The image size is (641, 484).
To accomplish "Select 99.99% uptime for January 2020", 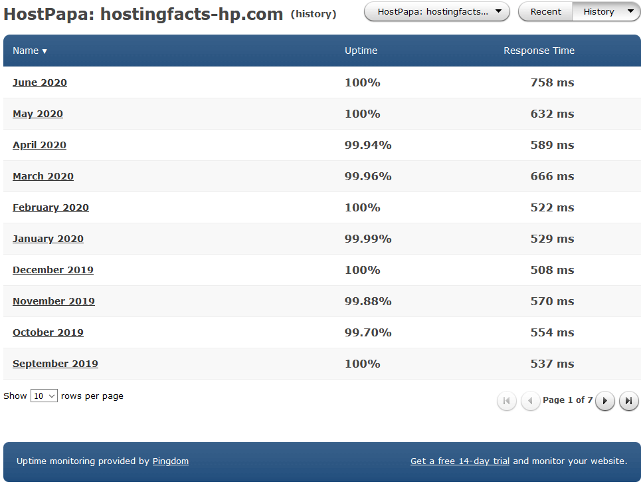I will (x=368, y=239).
